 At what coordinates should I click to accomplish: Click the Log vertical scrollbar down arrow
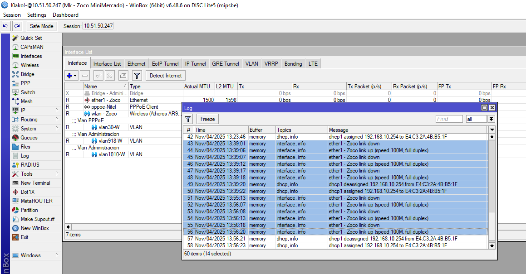point(492,245)
